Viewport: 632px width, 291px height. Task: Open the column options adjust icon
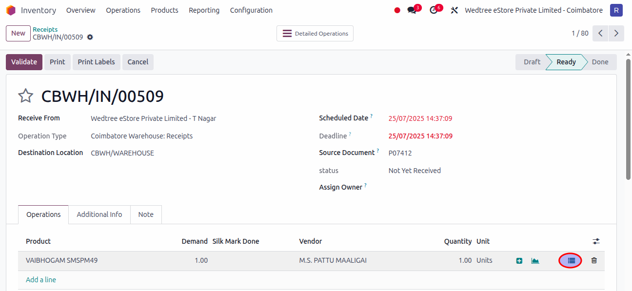(596, 241)
